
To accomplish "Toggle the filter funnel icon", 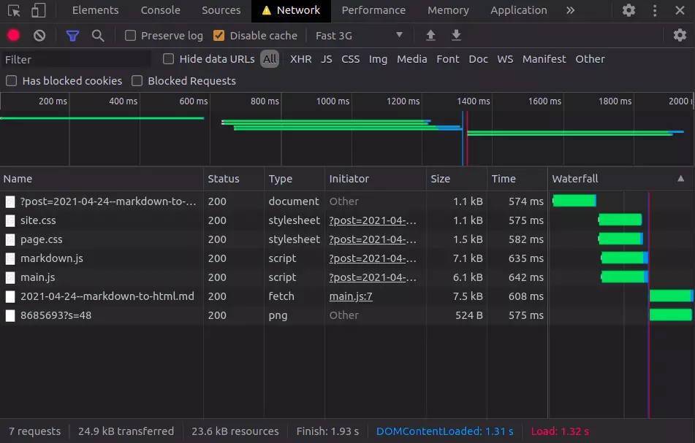I will click(x=72, y=36).
